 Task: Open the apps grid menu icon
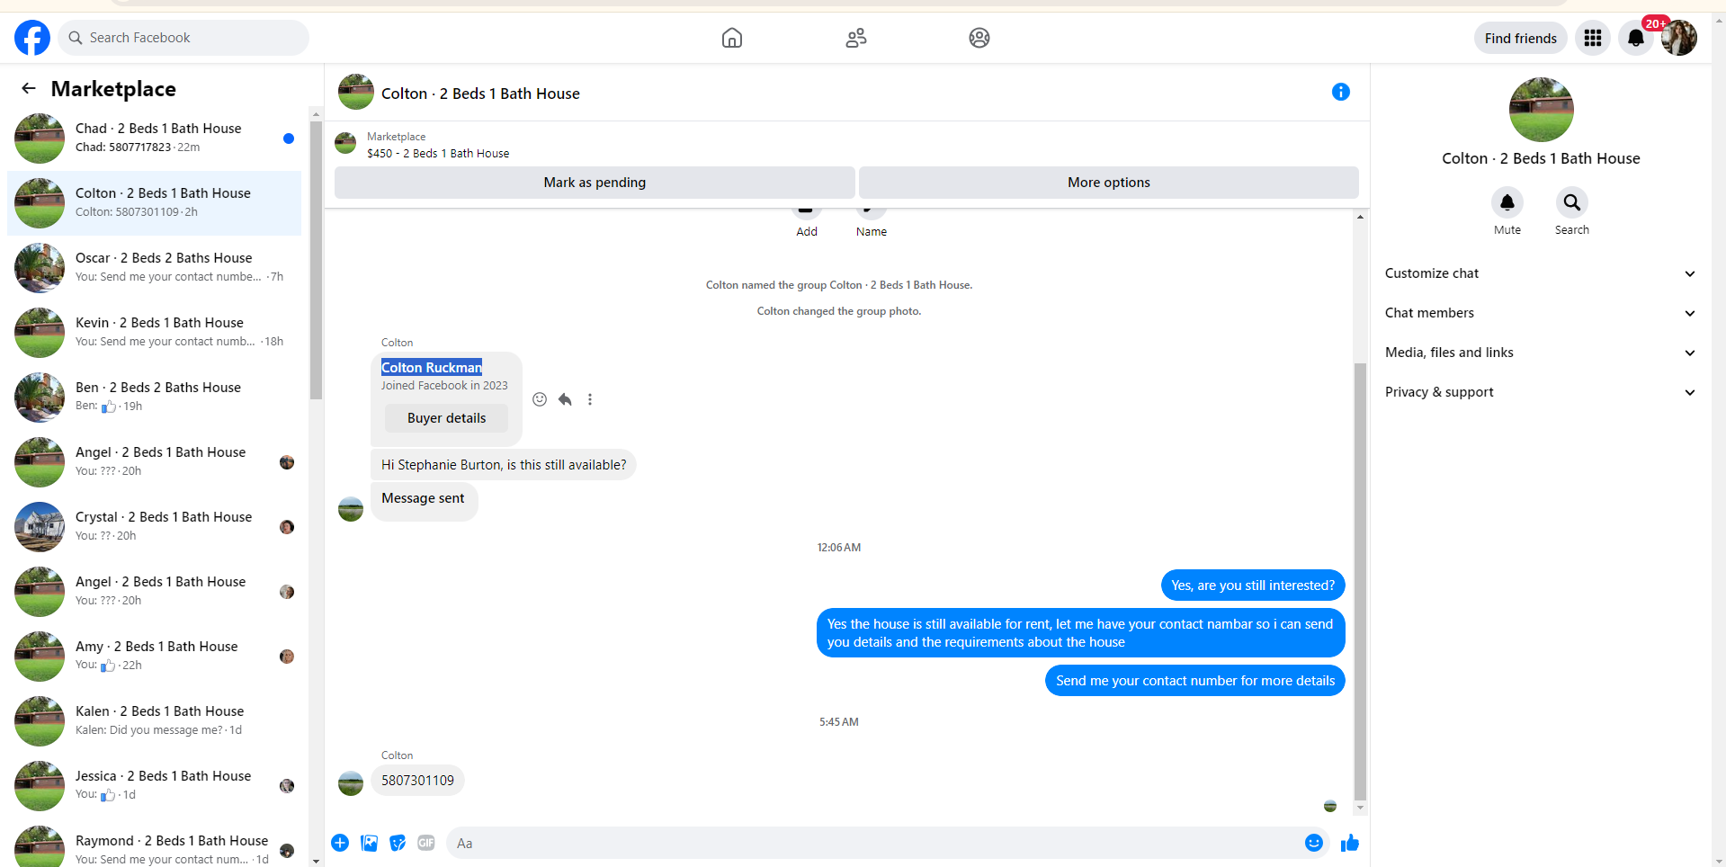pyautogui.click(x=1593, y=38)
